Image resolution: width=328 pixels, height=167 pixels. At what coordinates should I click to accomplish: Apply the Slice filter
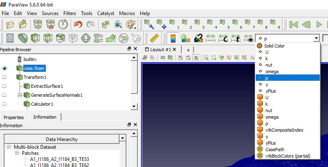(x=48, y=38)
